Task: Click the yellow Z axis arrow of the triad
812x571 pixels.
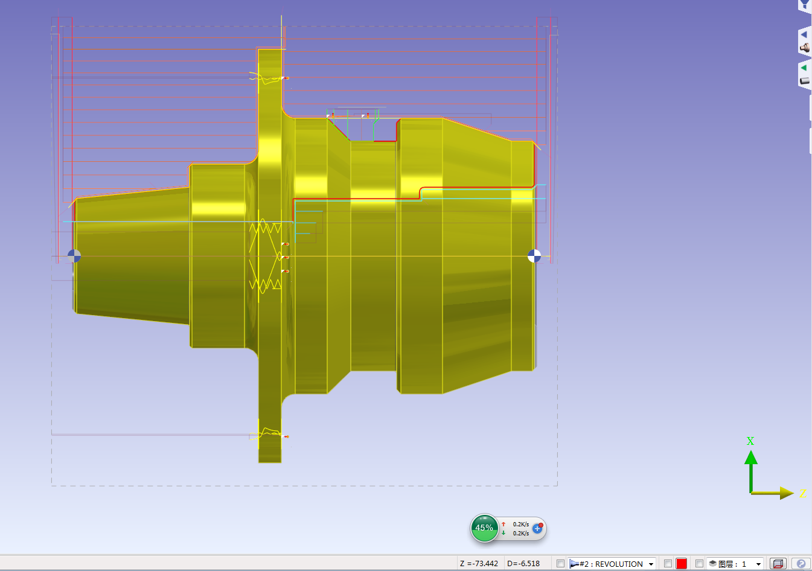Action: coord(773,493)
